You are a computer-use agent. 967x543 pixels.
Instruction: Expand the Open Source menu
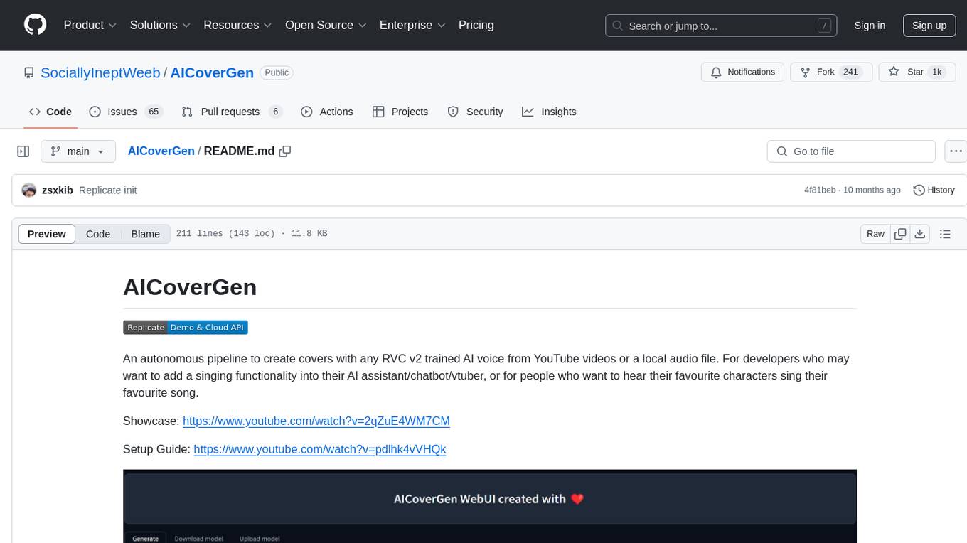[326, 25]
